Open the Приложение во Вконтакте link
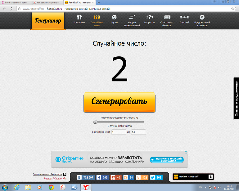 [47, 174]
